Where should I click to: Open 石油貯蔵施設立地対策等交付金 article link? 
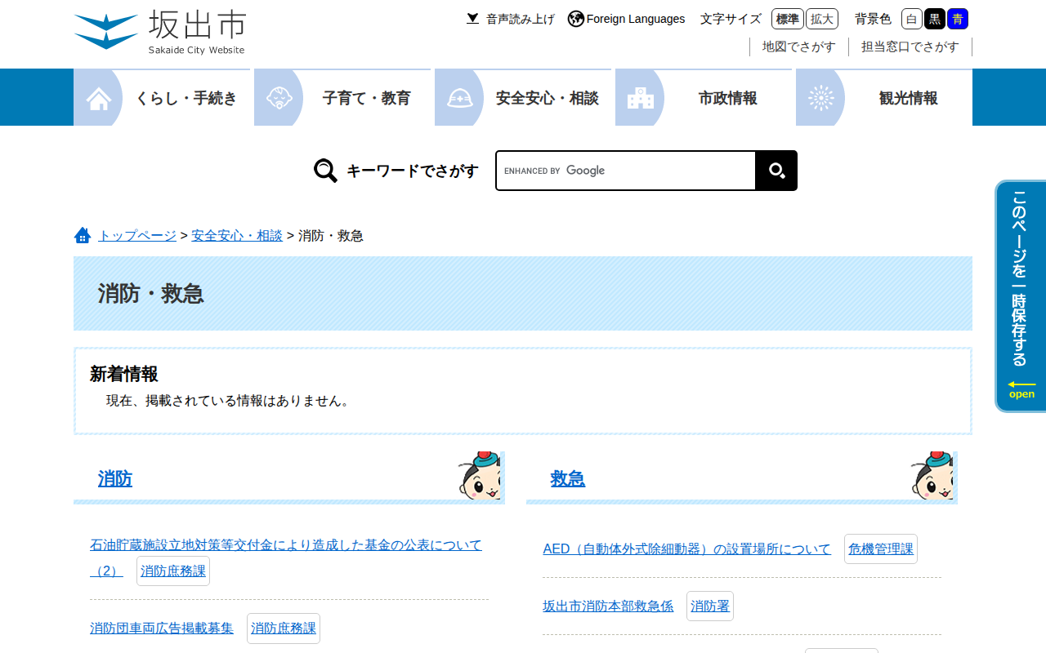tap(286, 544)
